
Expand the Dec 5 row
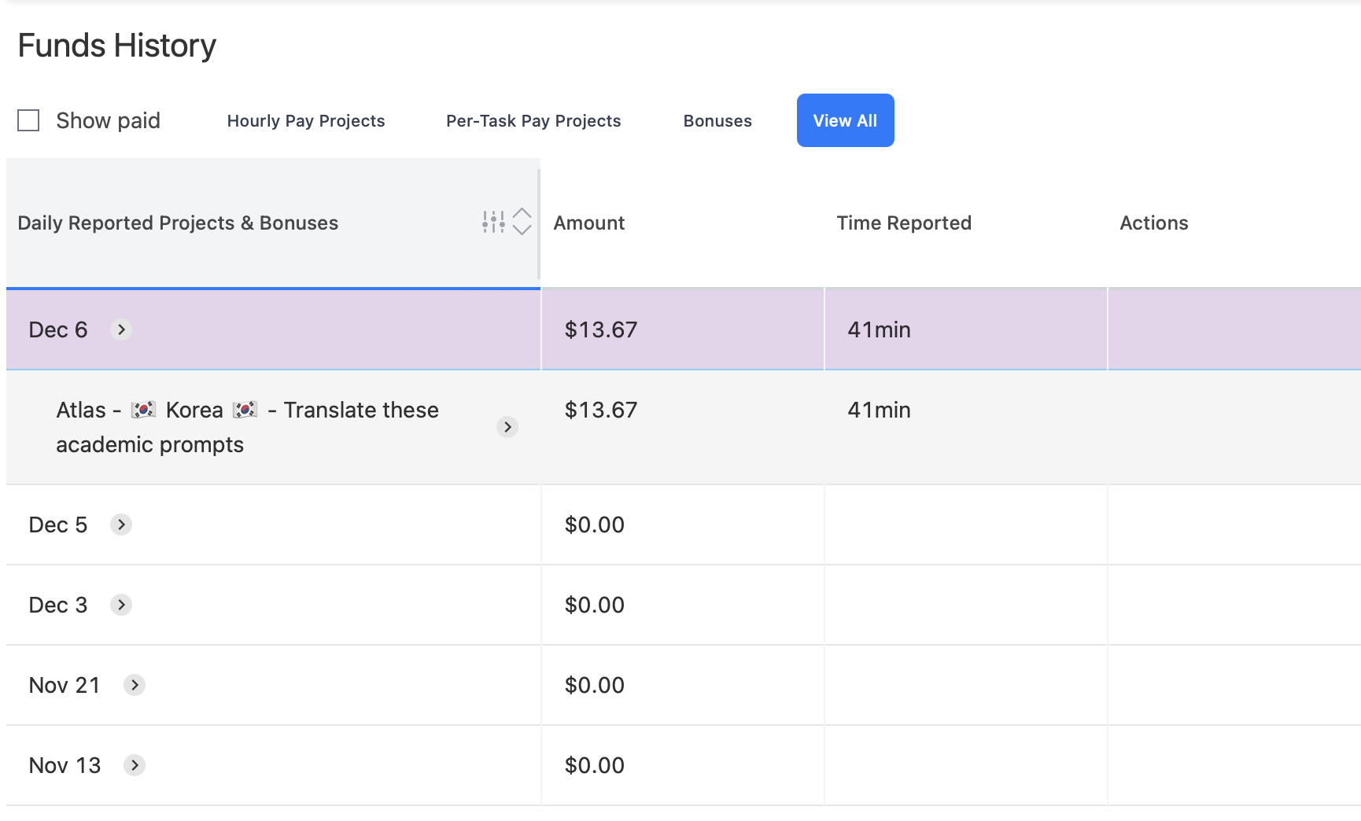click(121, 525)
